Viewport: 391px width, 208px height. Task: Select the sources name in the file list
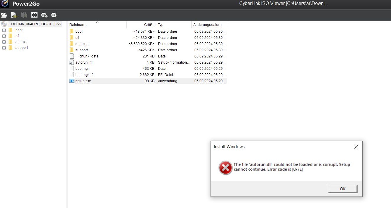pyautogui.click(x=82, y=44)
